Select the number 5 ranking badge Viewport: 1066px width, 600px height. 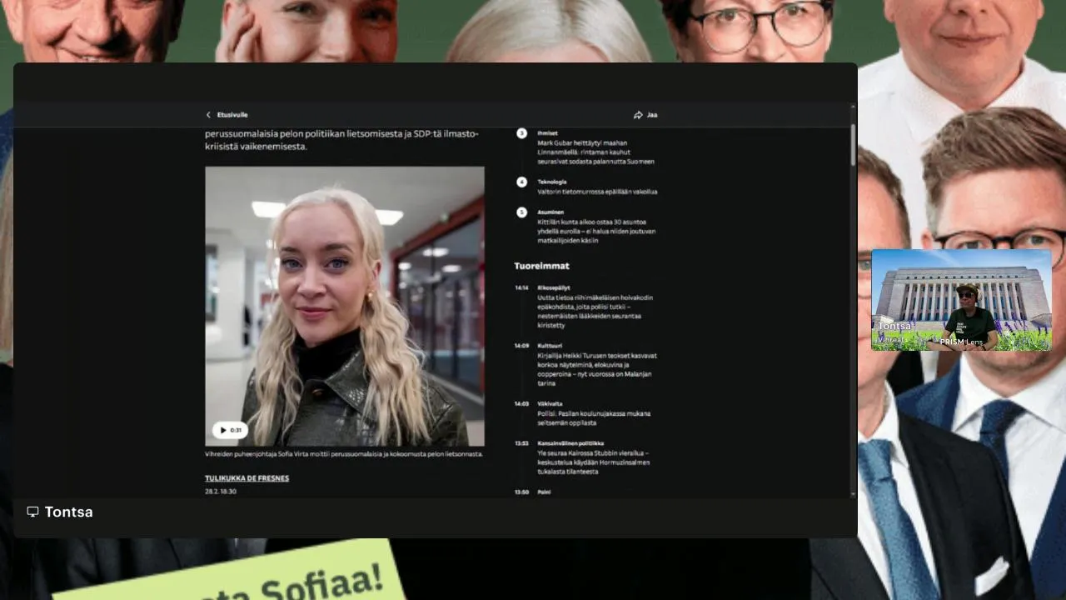522,212
